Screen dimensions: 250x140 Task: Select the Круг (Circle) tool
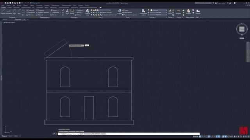[14, 12]
